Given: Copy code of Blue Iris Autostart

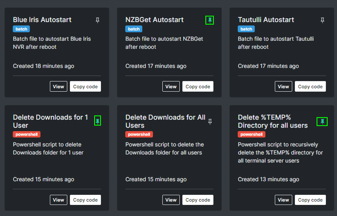Looking at the screenshot, I should [85, 87].
